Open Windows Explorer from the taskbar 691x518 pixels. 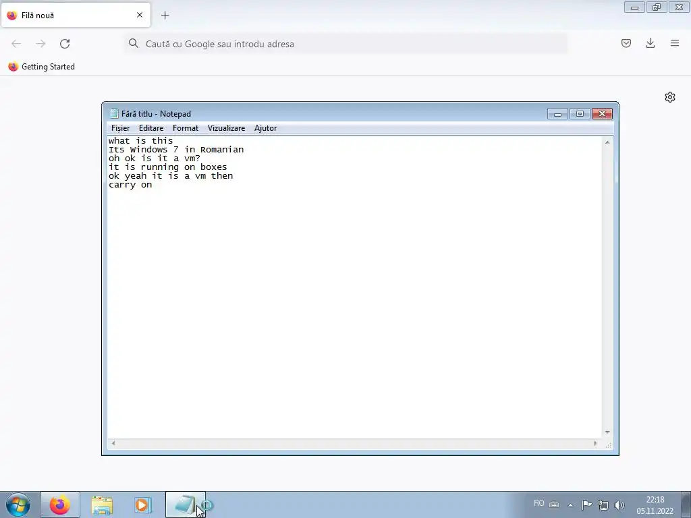tap(102, 505)
